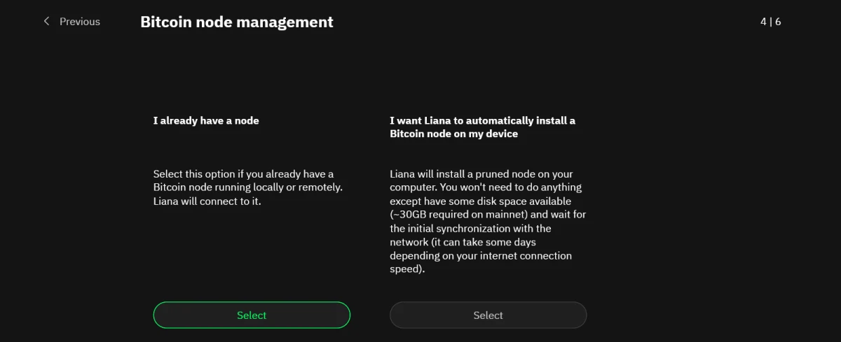Click the back chevron arrow icon
Viewport: 841px width, 342px height.
47,22
